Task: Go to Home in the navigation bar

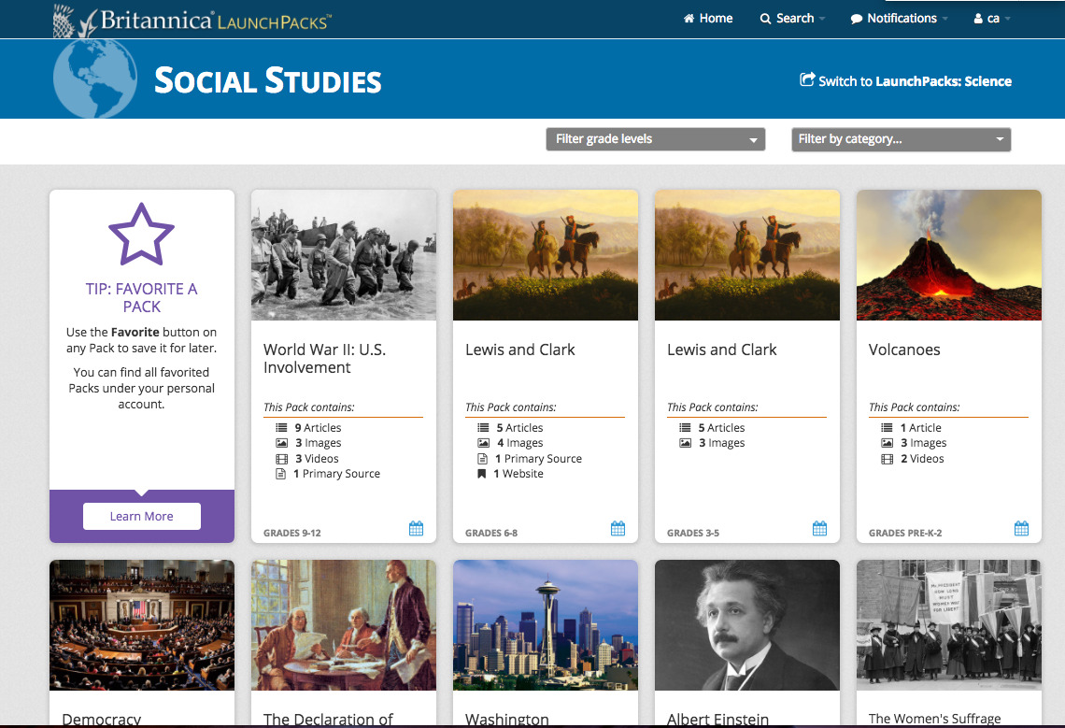Action: click(708, 19)
